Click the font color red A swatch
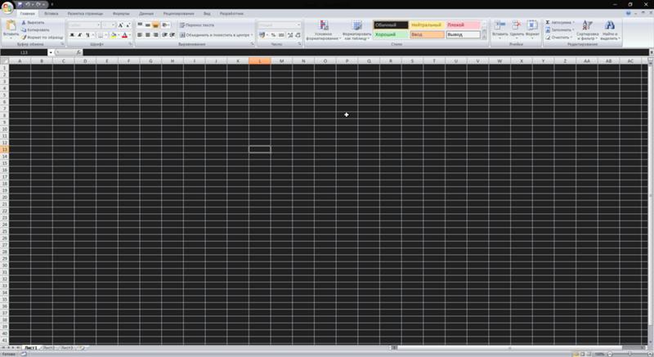 (124, 35)
